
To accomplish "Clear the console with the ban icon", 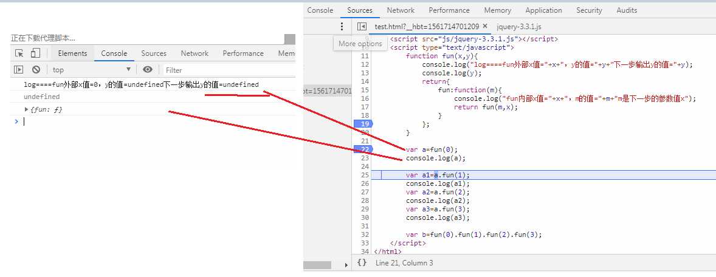I will 36,70.
